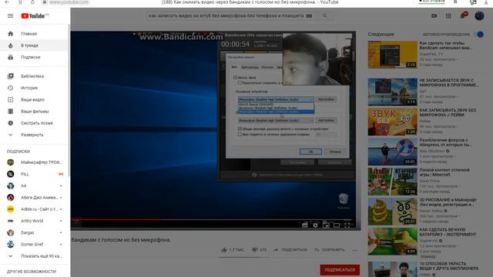Open the Dargas subscription channel

coord(34,232)
